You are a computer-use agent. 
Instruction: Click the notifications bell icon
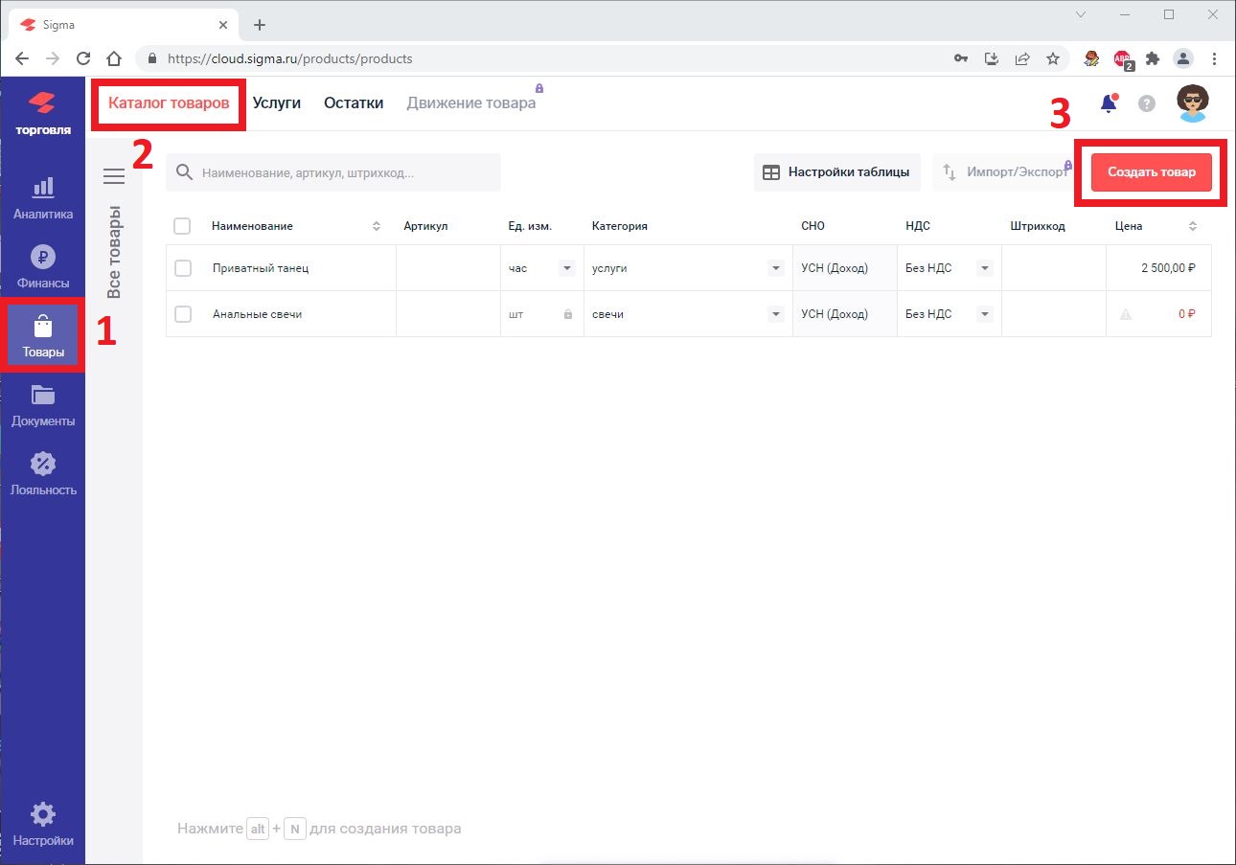[1109, 103]
